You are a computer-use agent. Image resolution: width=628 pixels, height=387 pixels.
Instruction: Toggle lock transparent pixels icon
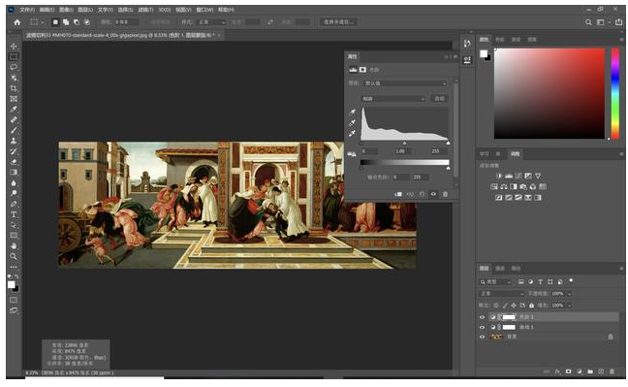pyautogui.click(x=496, y=306)
